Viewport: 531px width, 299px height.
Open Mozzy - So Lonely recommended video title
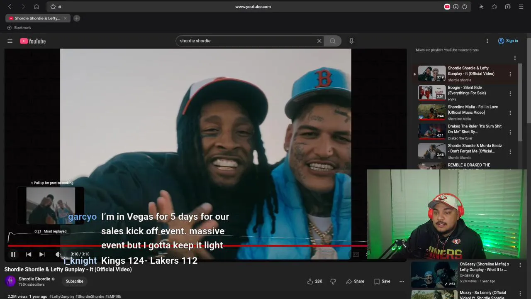pyautogui.click(x=483, y=295)
